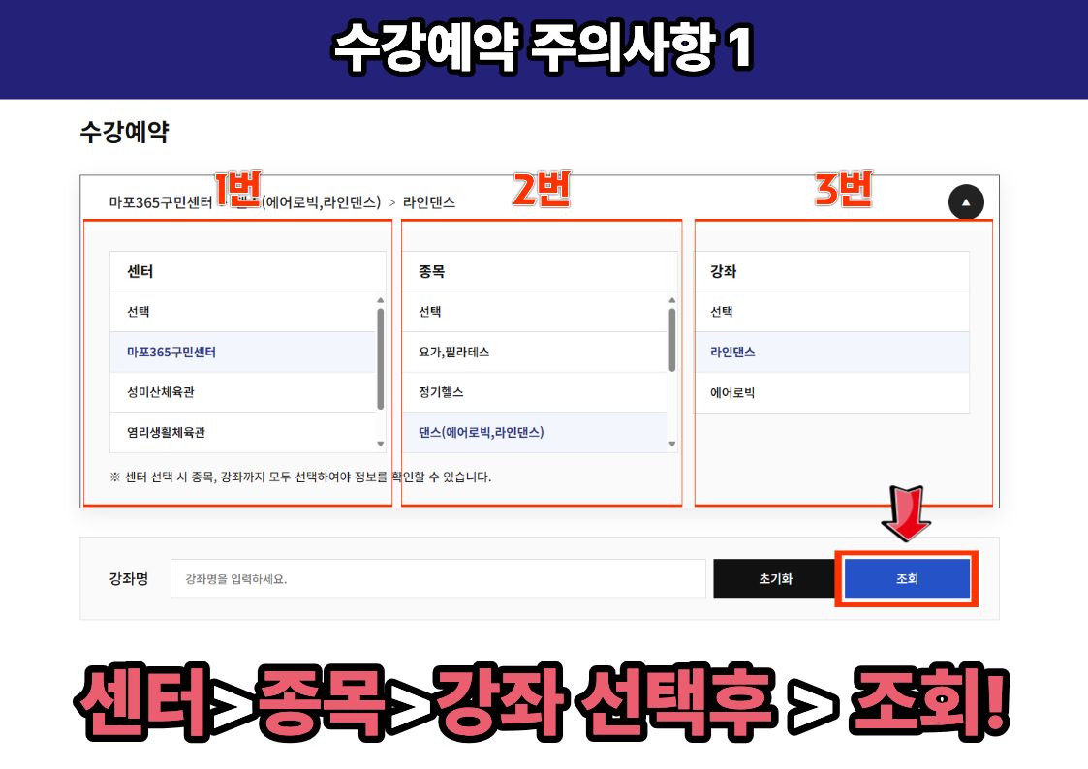
Task: Click scroll-down arrow of 종목 list
Action: click(x=672, y=444)
